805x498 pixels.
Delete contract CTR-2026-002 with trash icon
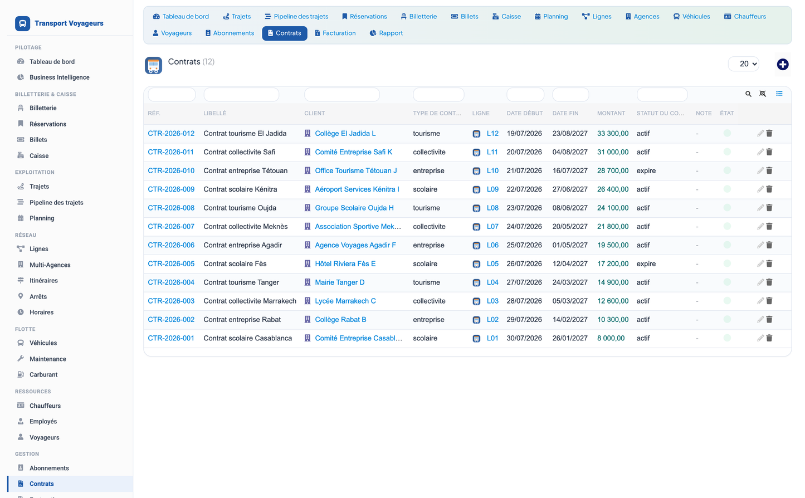pos(769,320)
